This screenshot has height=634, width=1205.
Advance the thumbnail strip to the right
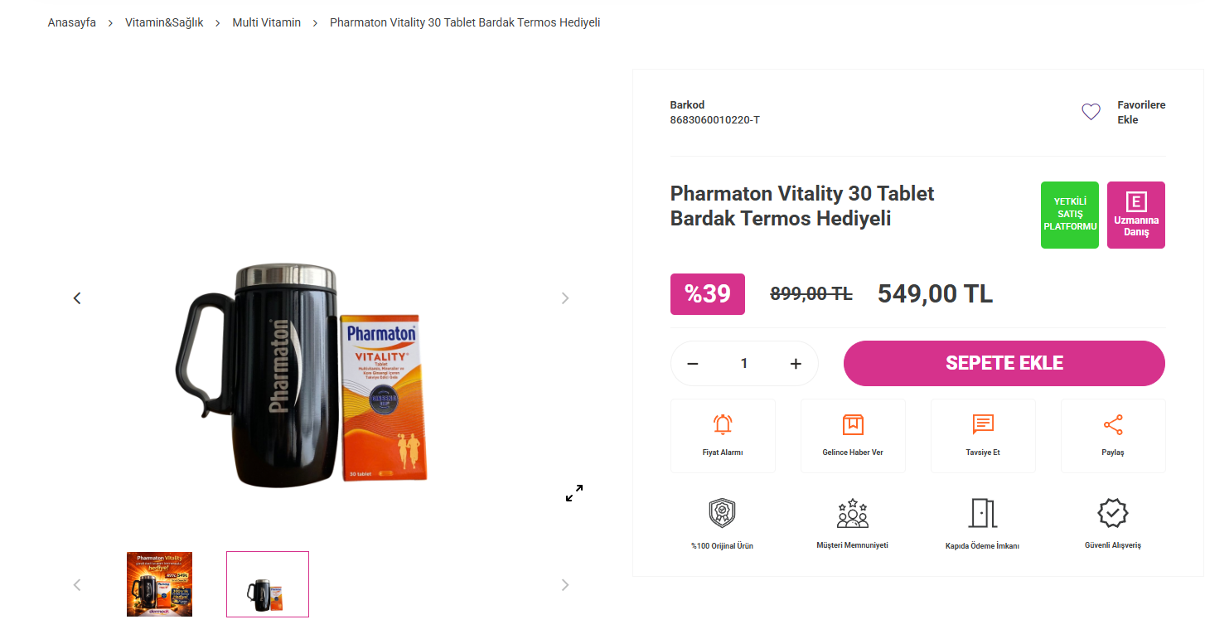tap(565, 585)
